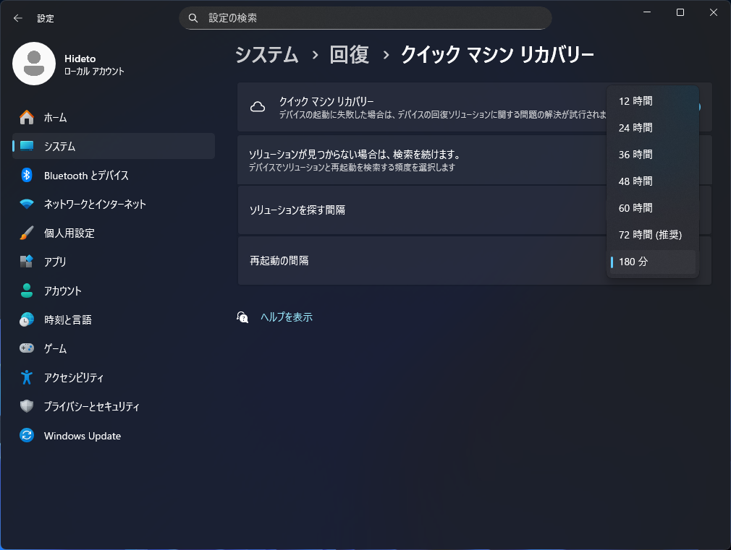Select the 48 時間 option
731x550 pixels.
635,181
